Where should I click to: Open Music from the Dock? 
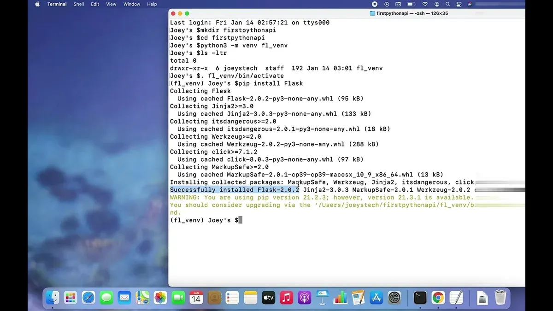[286, 298]
